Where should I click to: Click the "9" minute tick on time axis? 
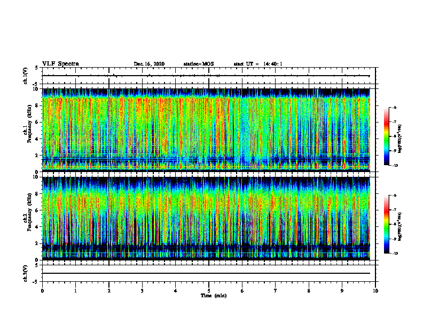coord(342,291)
